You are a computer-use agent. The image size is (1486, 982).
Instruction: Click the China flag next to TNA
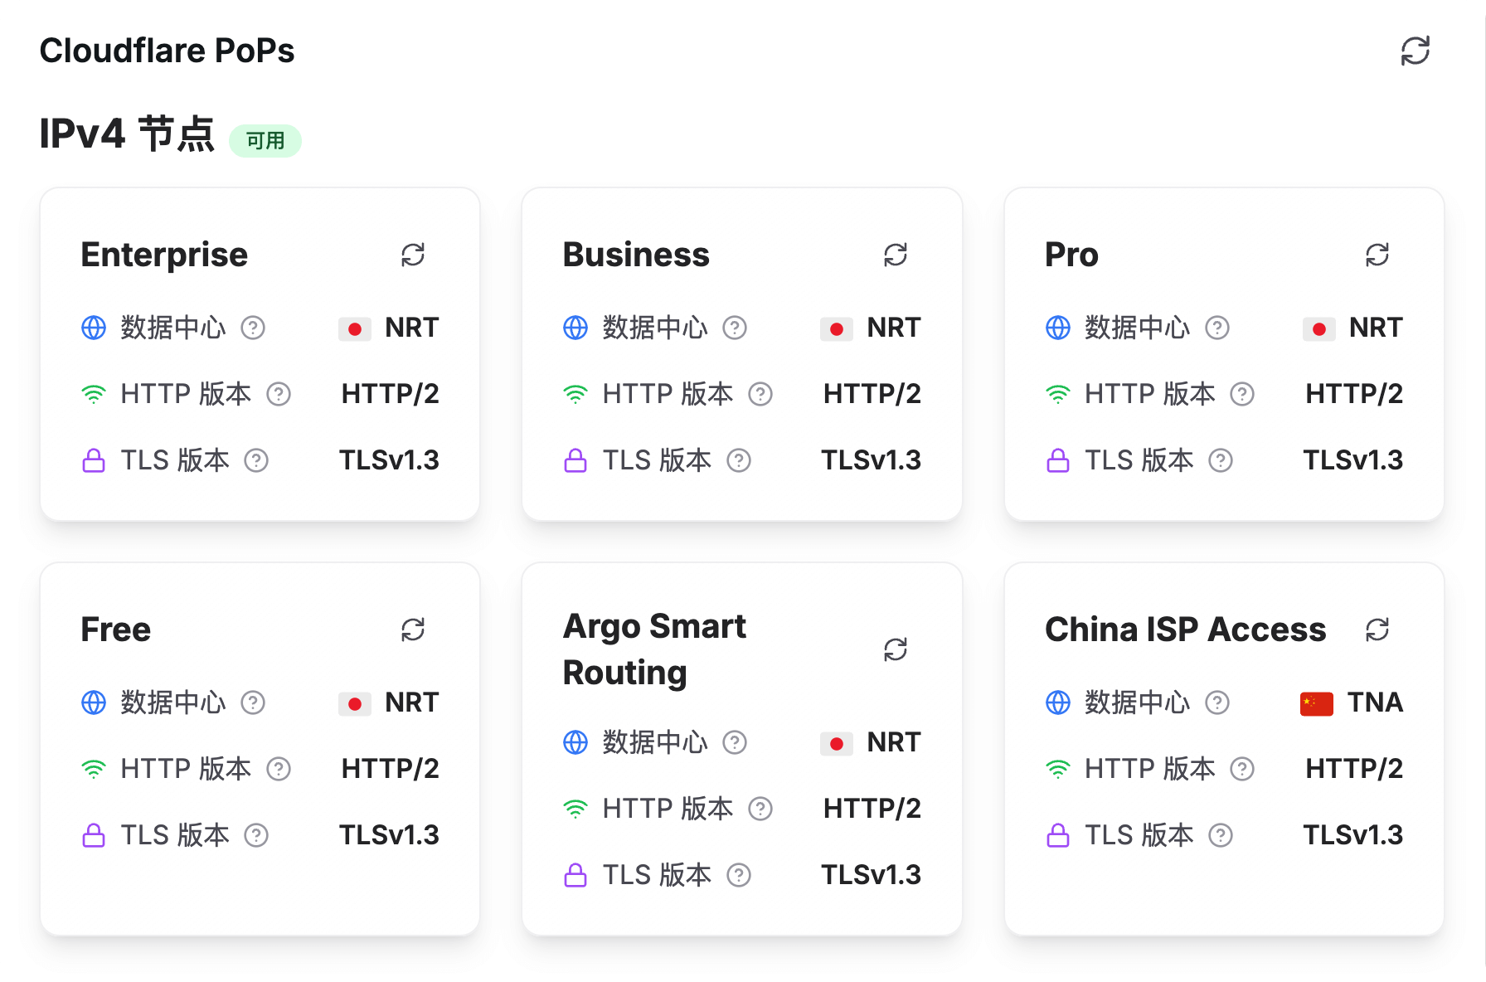[1316, 703]
